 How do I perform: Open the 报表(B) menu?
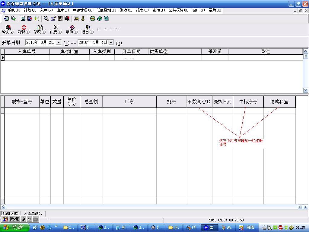142,10
